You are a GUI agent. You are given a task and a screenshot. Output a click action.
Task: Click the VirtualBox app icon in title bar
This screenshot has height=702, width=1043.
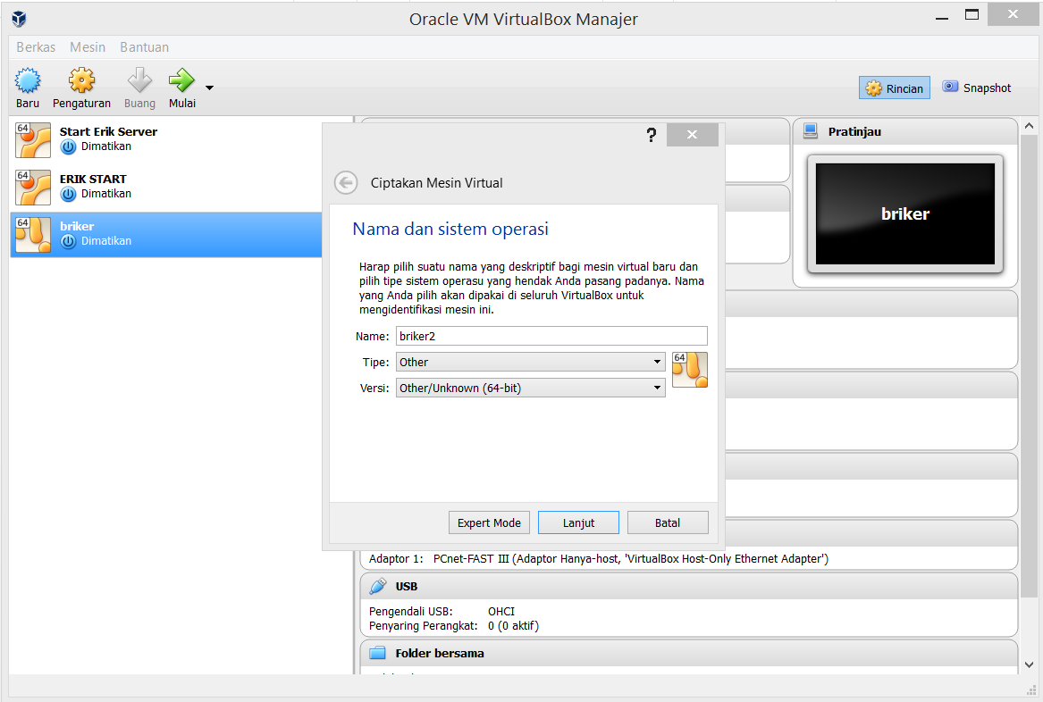[x=20, y=19]
